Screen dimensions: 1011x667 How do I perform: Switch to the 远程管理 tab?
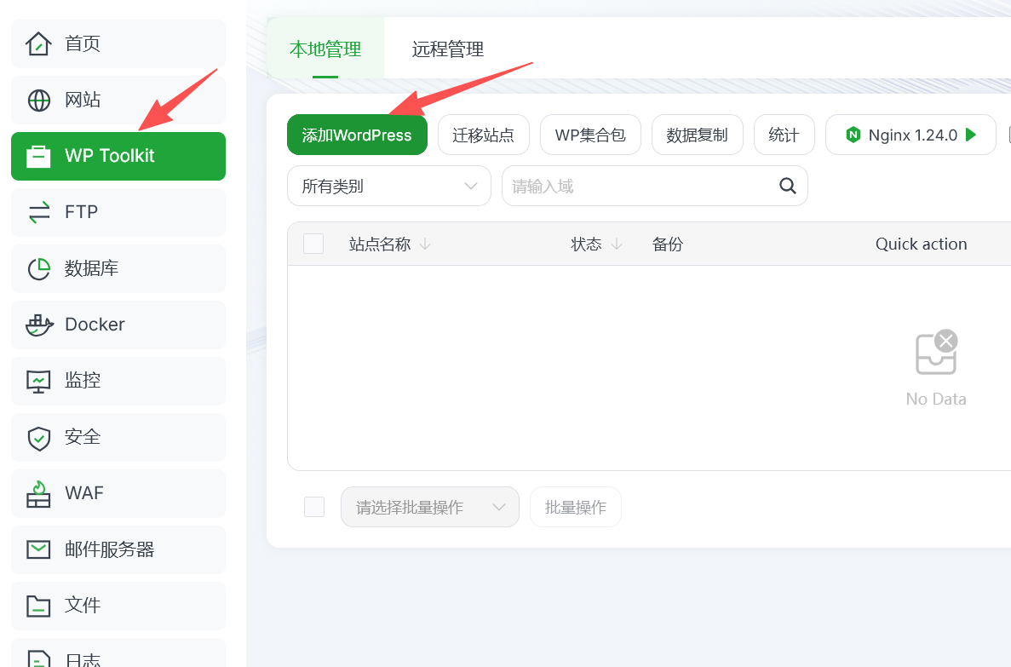pos(447,49)
